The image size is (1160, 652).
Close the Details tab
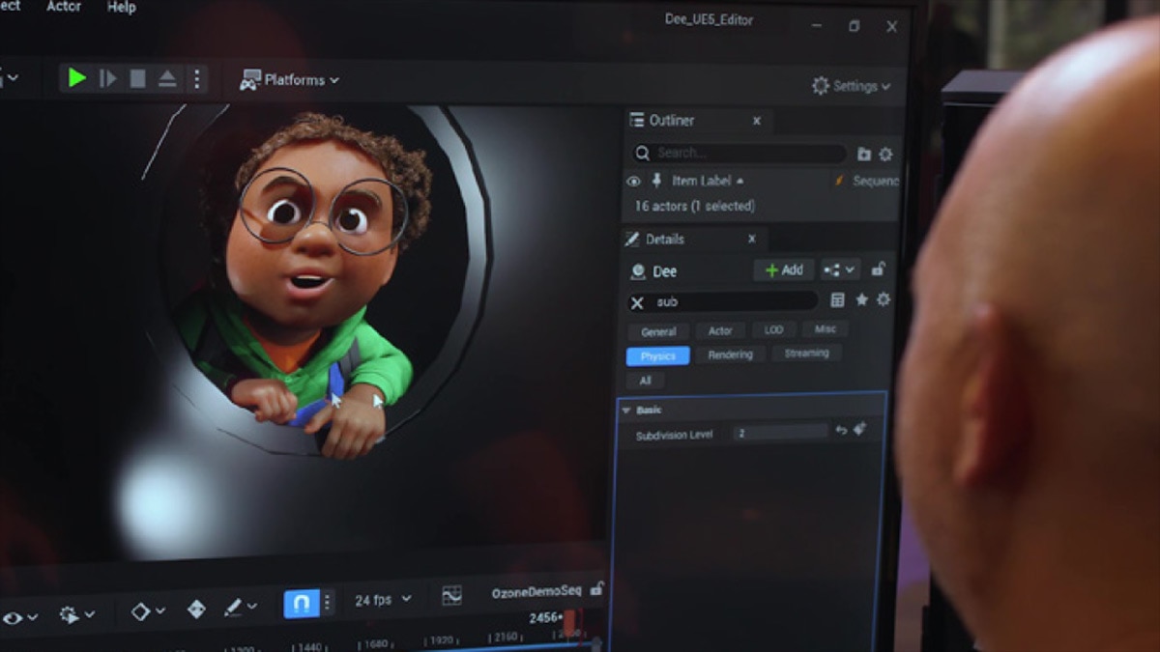click(752, 239)
